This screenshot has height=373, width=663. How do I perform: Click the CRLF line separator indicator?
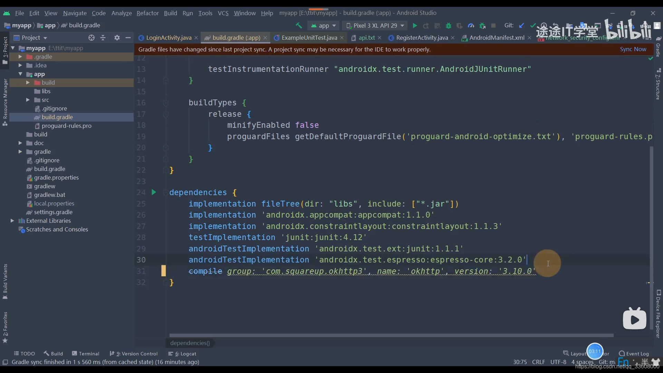538,362
